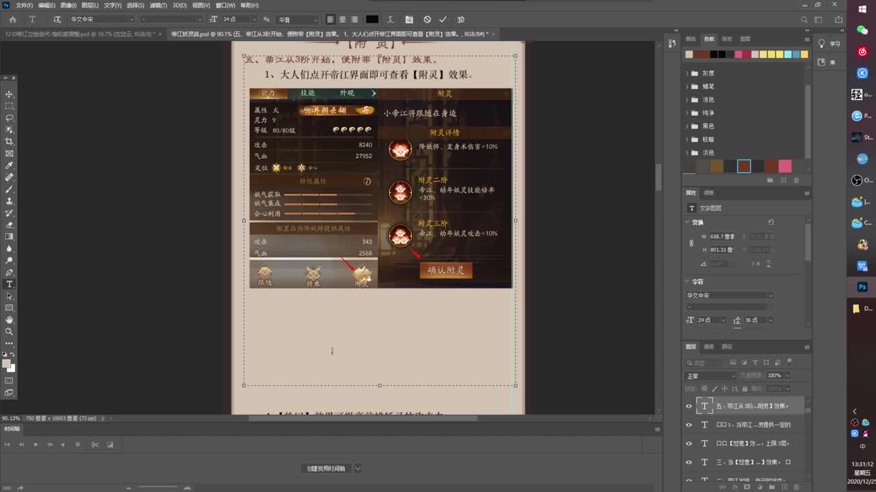
Task: Expand the 黑色 swatch group
Action: [687, 126]
